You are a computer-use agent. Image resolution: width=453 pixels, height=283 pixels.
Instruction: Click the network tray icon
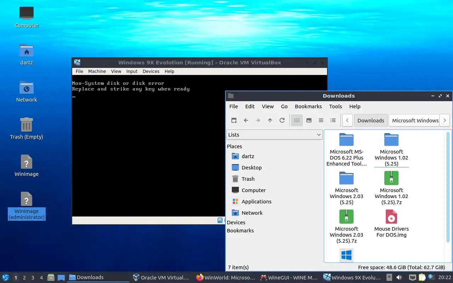click(x=413, y=278)
